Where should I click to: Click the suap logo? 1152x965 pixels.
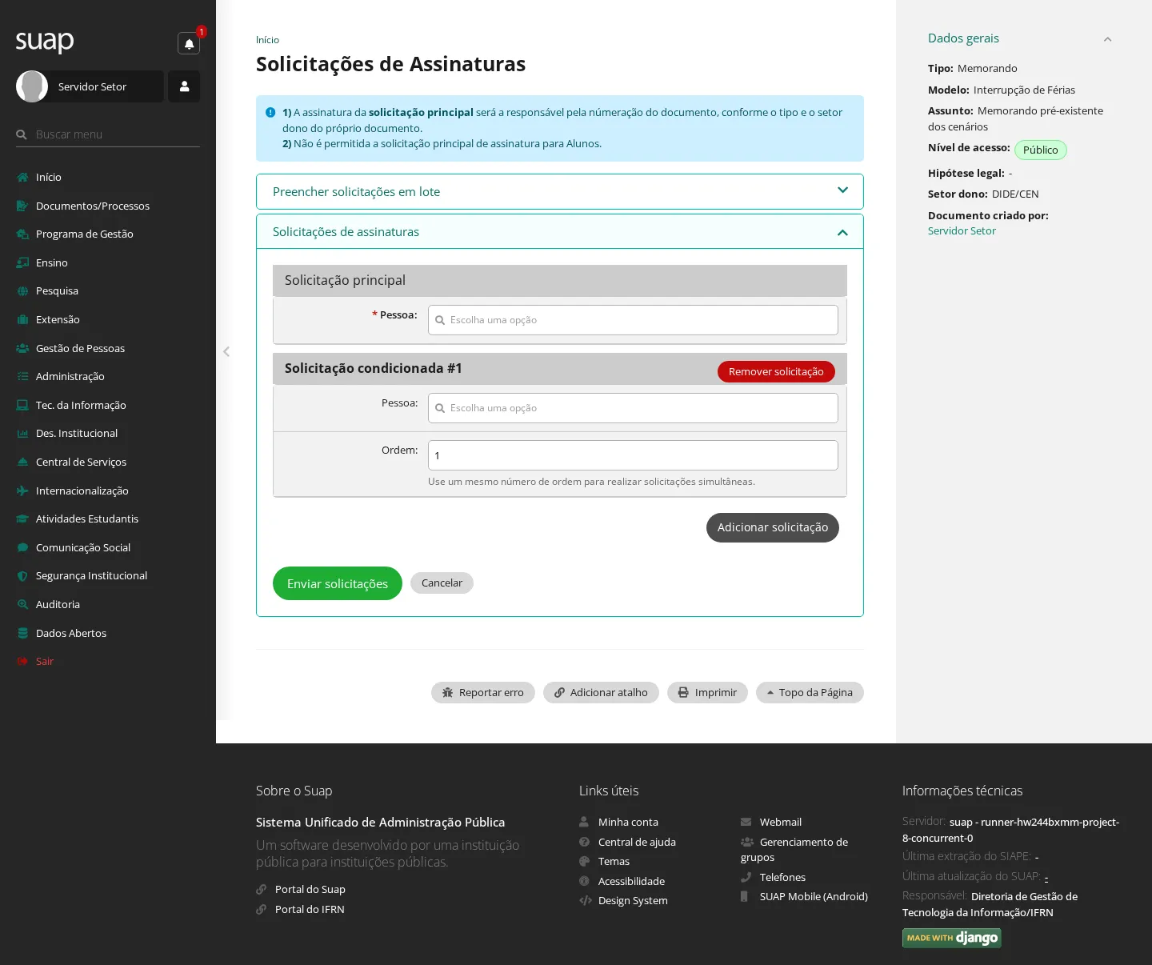tap(45, 41)
